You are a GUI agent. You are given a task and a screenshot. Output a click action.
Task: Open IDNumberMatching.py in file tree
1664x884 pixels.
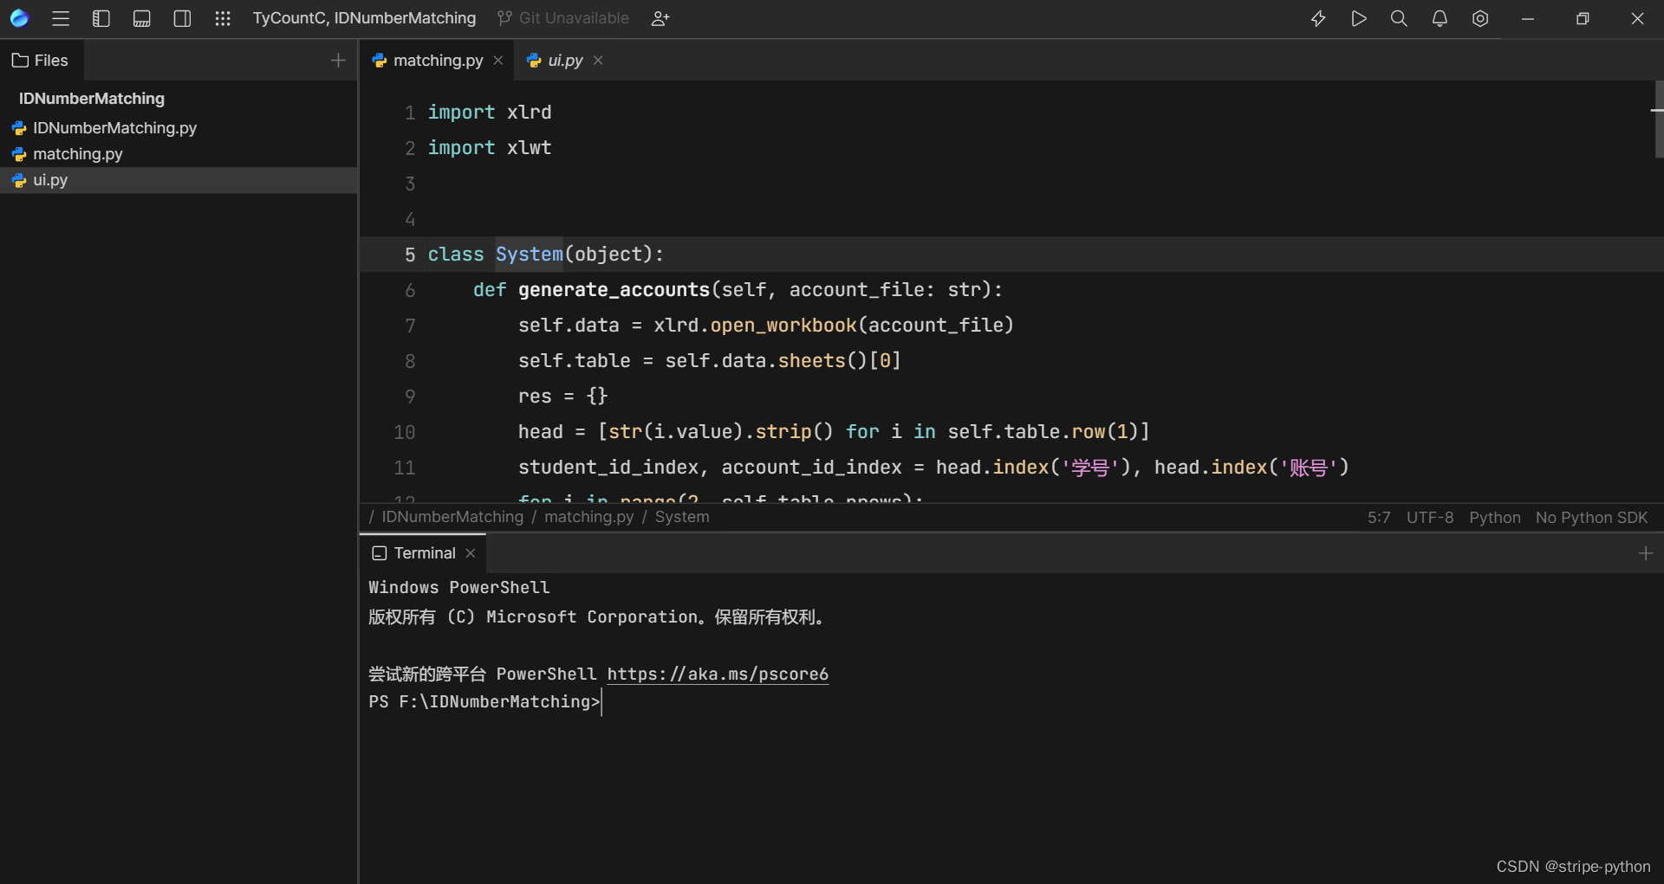click(114, 128)
